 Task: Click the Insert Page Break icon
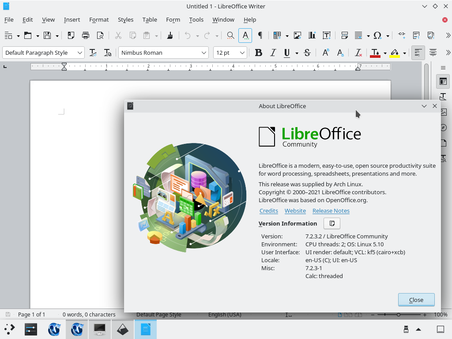[344, 35]
